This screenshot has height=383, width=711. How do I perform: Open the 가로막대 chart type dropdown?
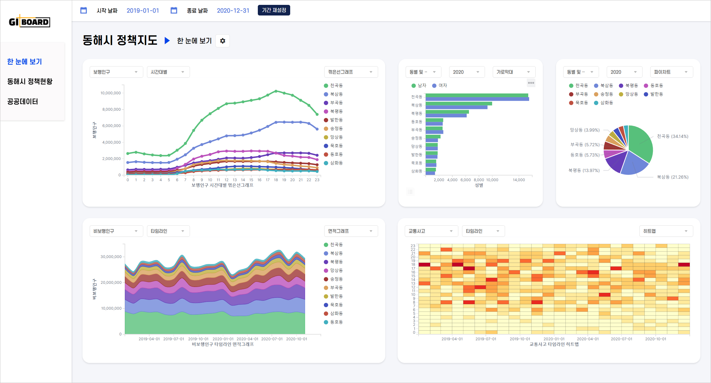pos(514,72)
